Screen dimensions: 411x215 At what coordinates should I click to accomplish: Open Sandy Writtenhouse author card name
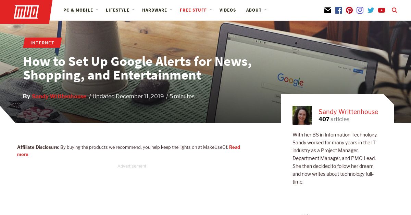tap(348, 112)
